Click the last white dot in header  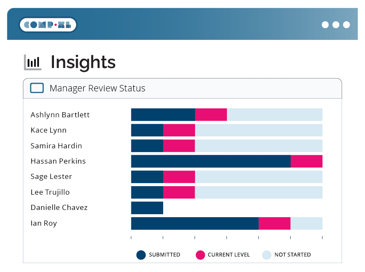[346, 25]
